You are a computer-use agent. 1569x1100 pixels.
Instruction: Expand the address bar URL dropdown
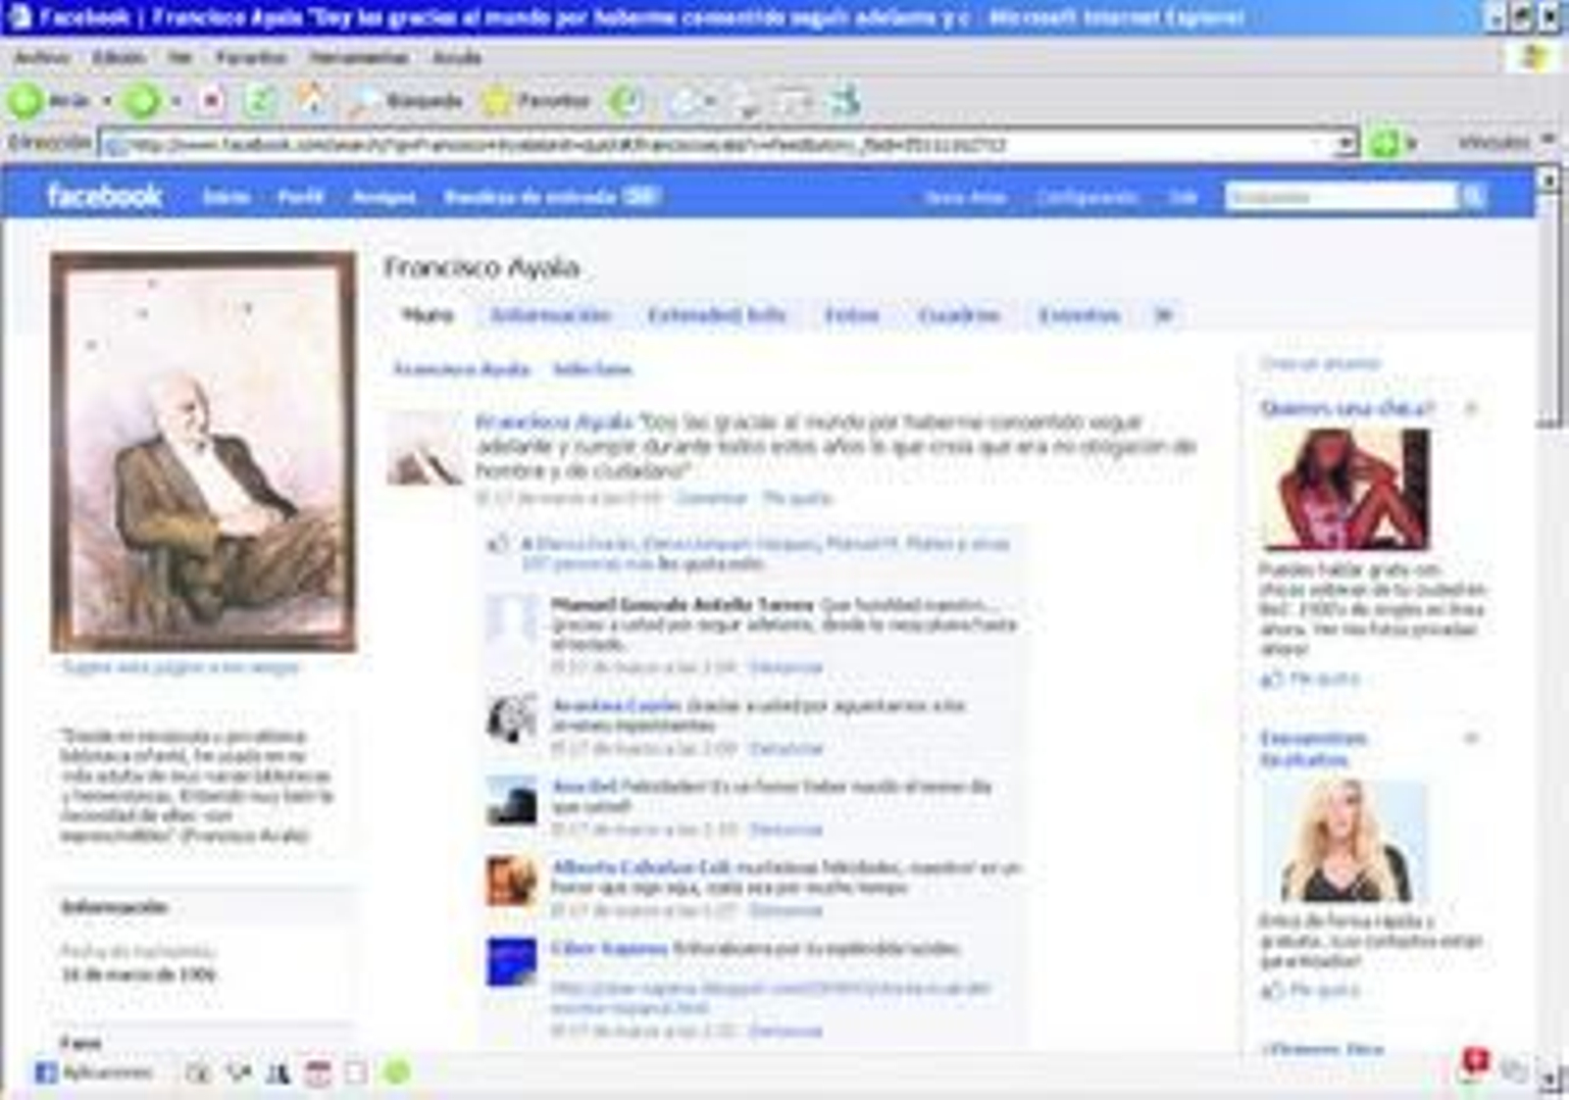[x=1346, y=145]
